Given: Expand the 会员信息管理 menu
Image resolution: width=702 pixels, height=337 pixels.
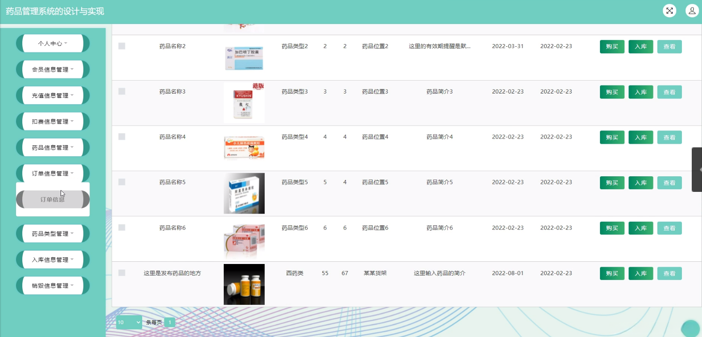Looking at the screenshot, I should tap(53, 69).
